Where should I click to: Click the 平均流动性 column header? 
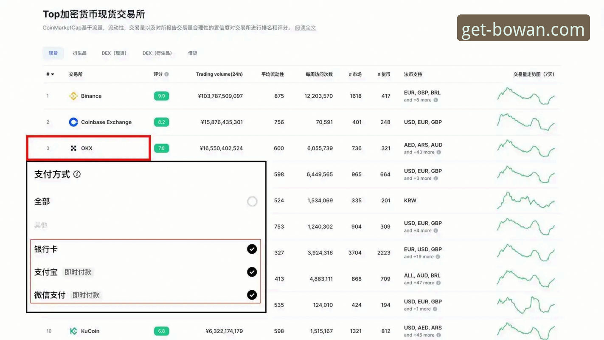tap(273, 74)
